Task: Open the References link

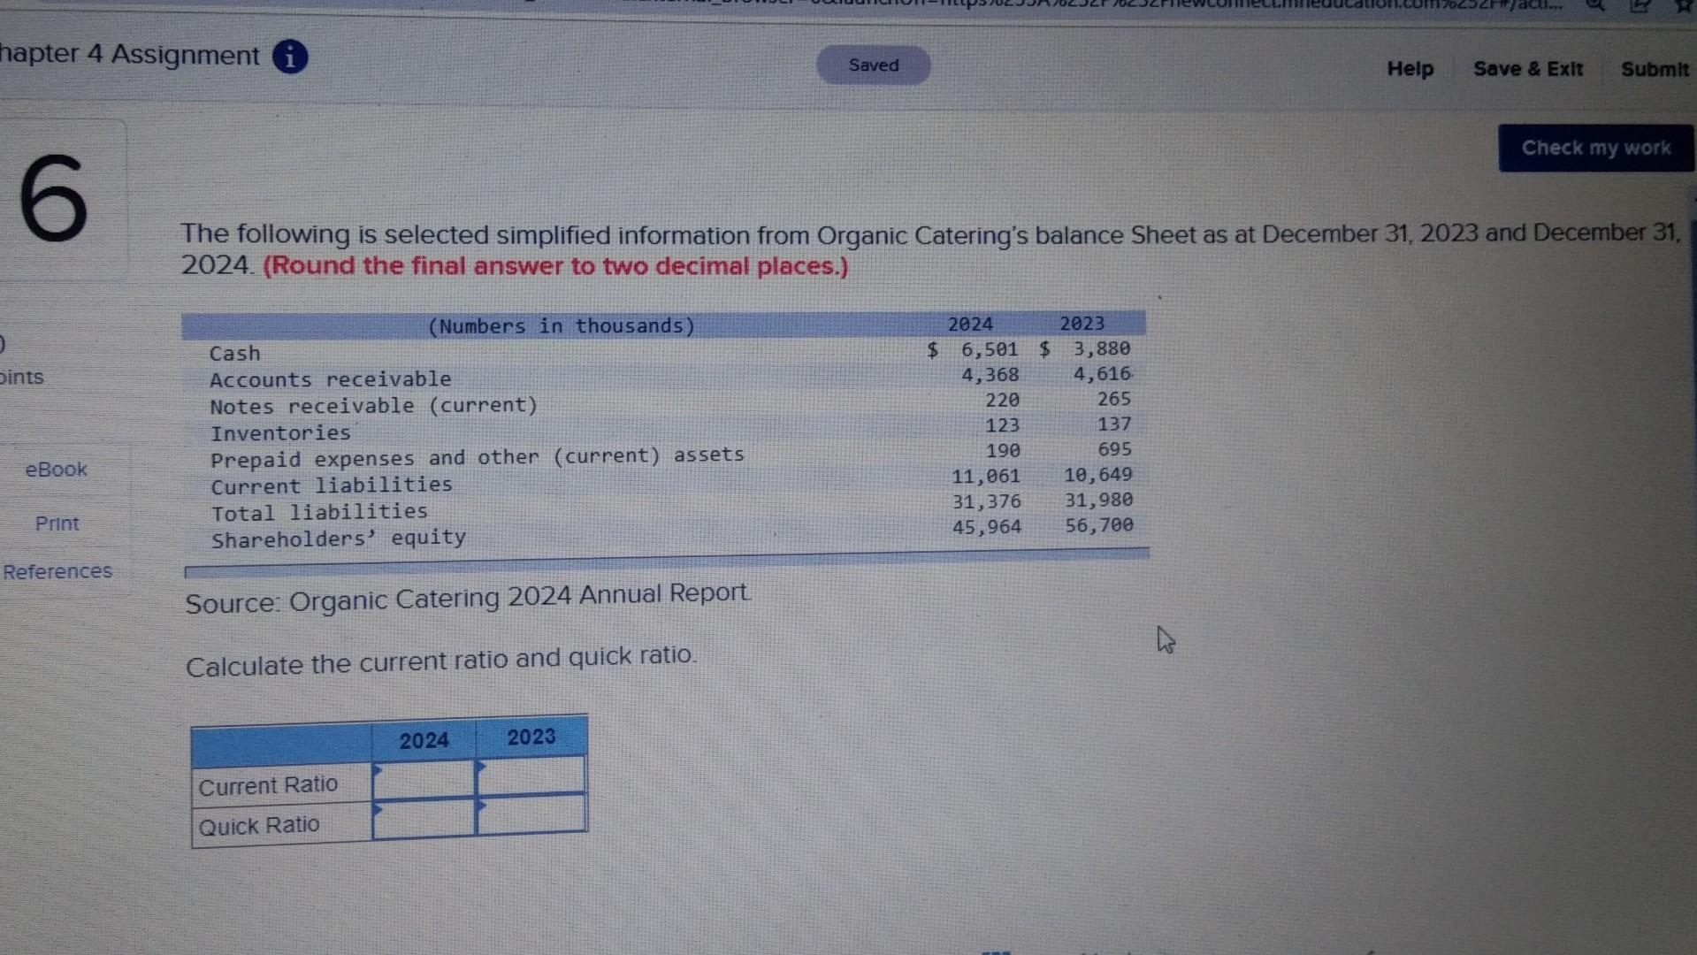Action: tap(57, 570)
